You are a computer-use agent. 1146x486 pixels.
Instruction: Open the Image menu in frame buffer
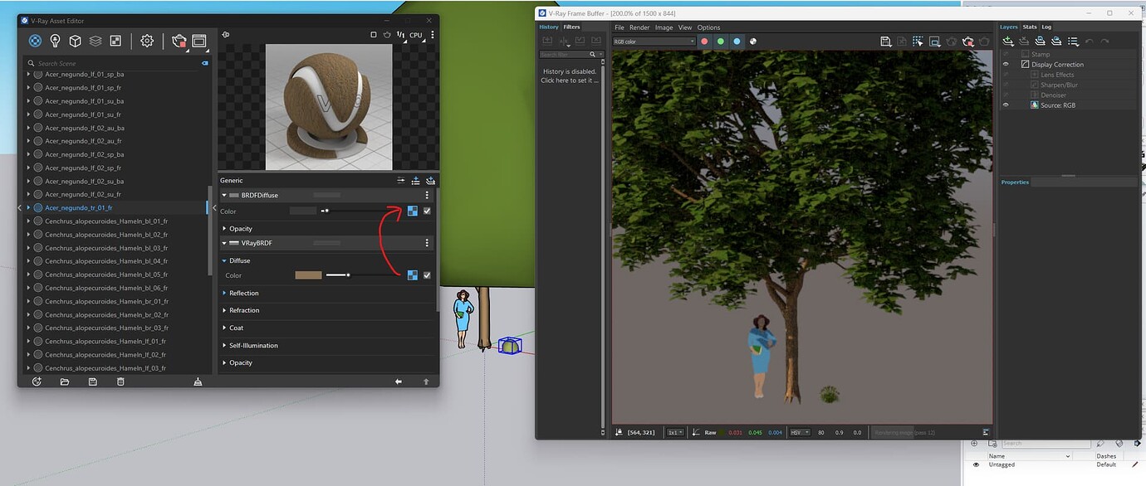click(x=663, y=27)
